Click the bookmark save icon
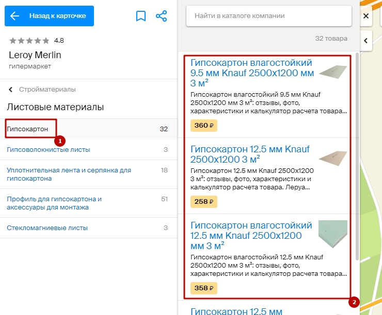Image resolution: width=382 pixels, height=315 pixels. tap(141, 16)
